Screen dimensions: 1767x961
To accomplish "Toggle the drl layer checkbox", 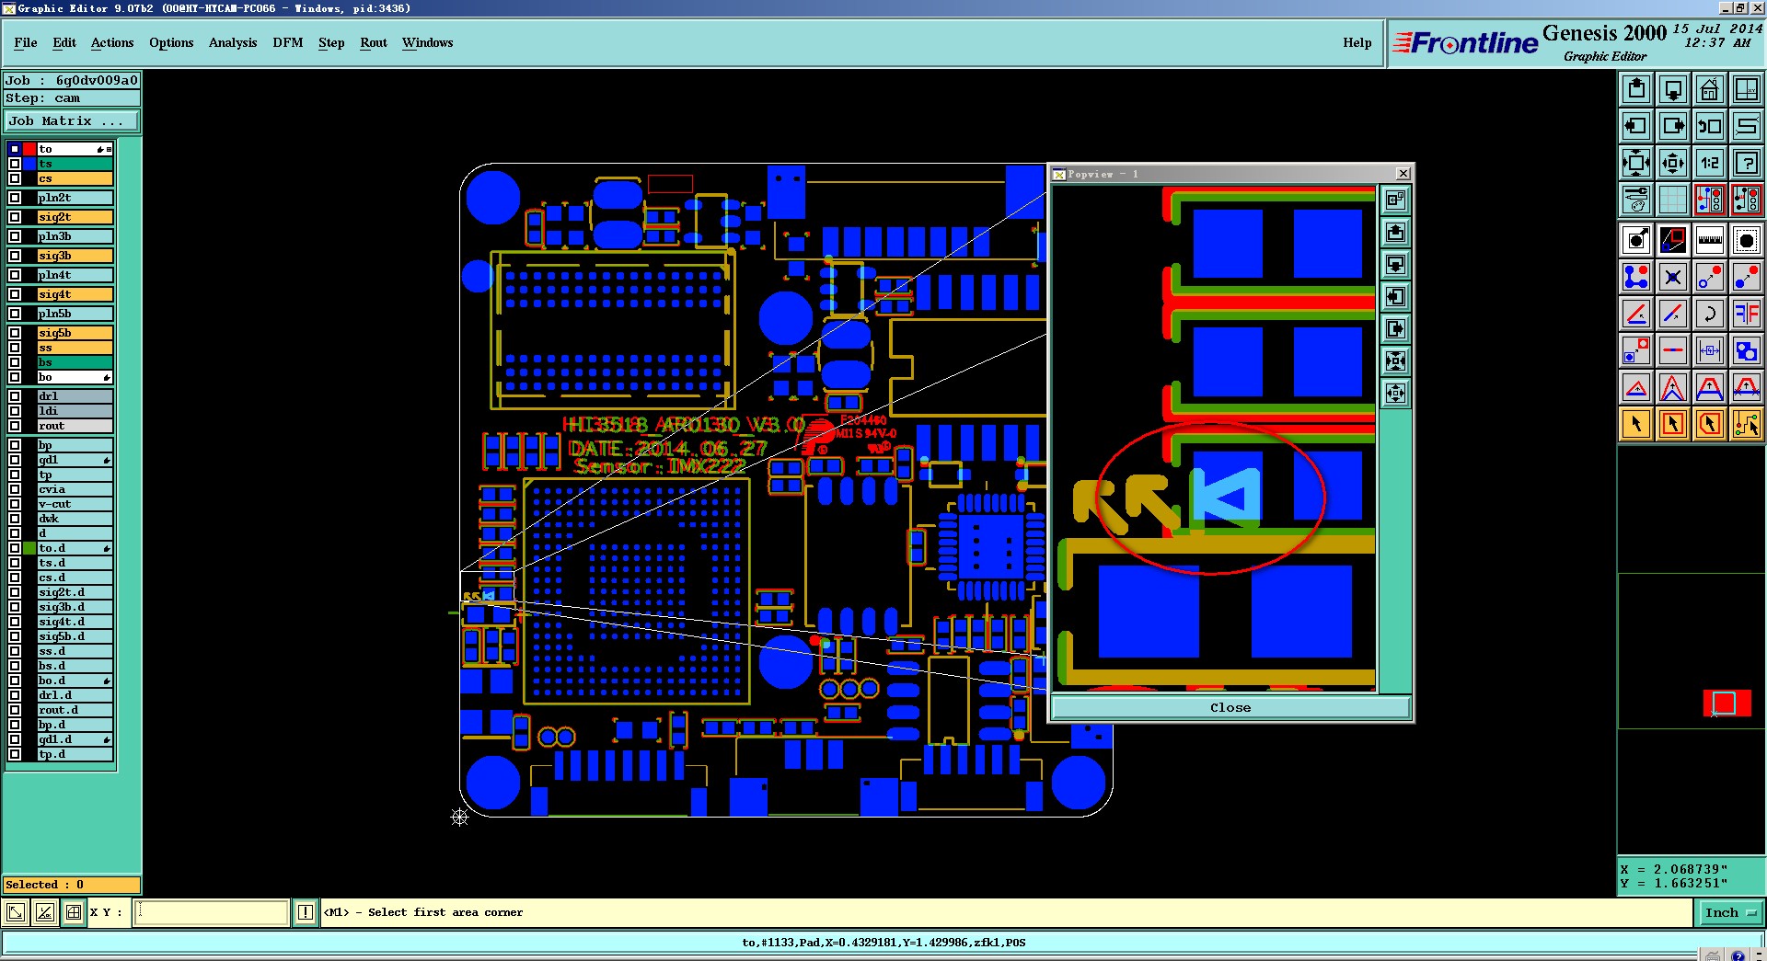I will (15, 396).
